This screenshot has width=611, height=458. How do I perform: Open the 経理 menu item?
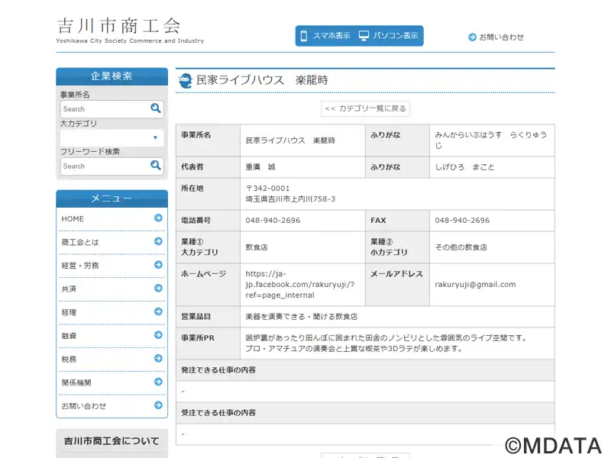click(107, 312)
